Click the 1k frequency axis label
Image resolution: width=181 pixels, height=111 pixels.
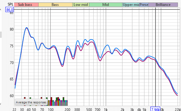pyautogui.click(x=106, y=109)
